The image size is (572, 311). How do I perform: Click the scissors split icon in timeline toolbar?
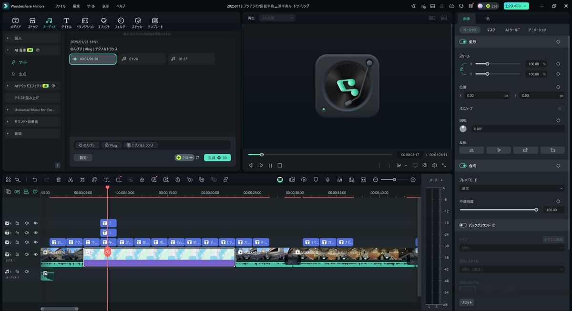[71, 180]
